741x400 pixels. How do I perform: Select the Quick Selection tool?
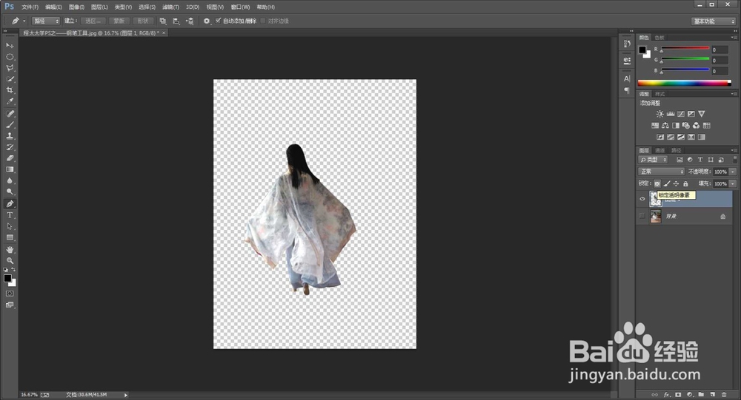click(10, 79)
